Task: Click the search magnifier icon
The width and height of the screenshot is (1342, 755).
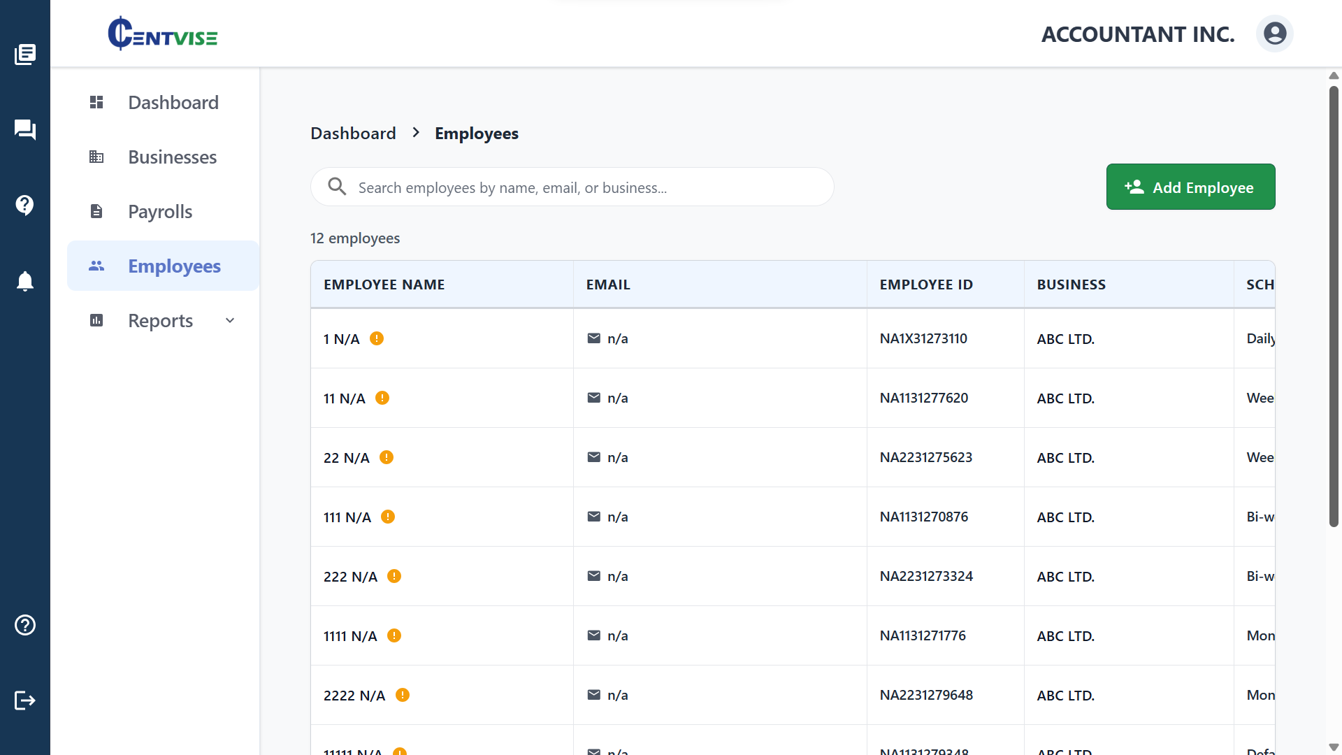Action: tap(337, 186)
